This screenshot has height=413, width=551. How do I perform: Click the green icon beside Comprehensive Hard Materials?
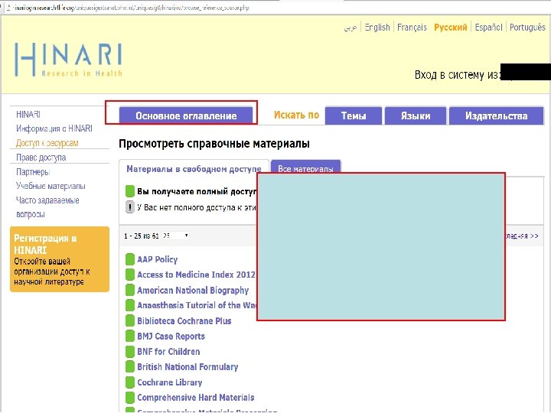pos(130,398)
